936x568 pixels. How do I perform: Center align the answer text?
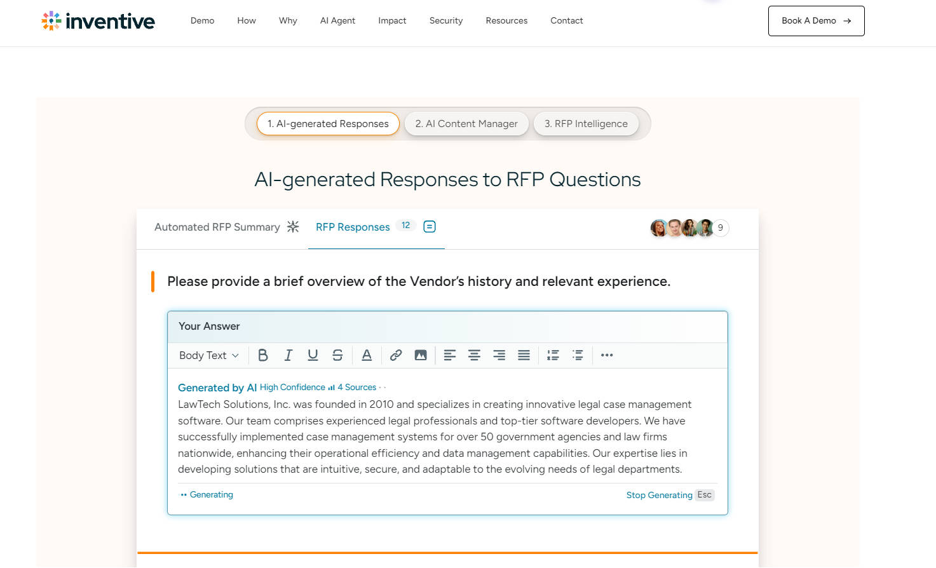click(474, 355)
